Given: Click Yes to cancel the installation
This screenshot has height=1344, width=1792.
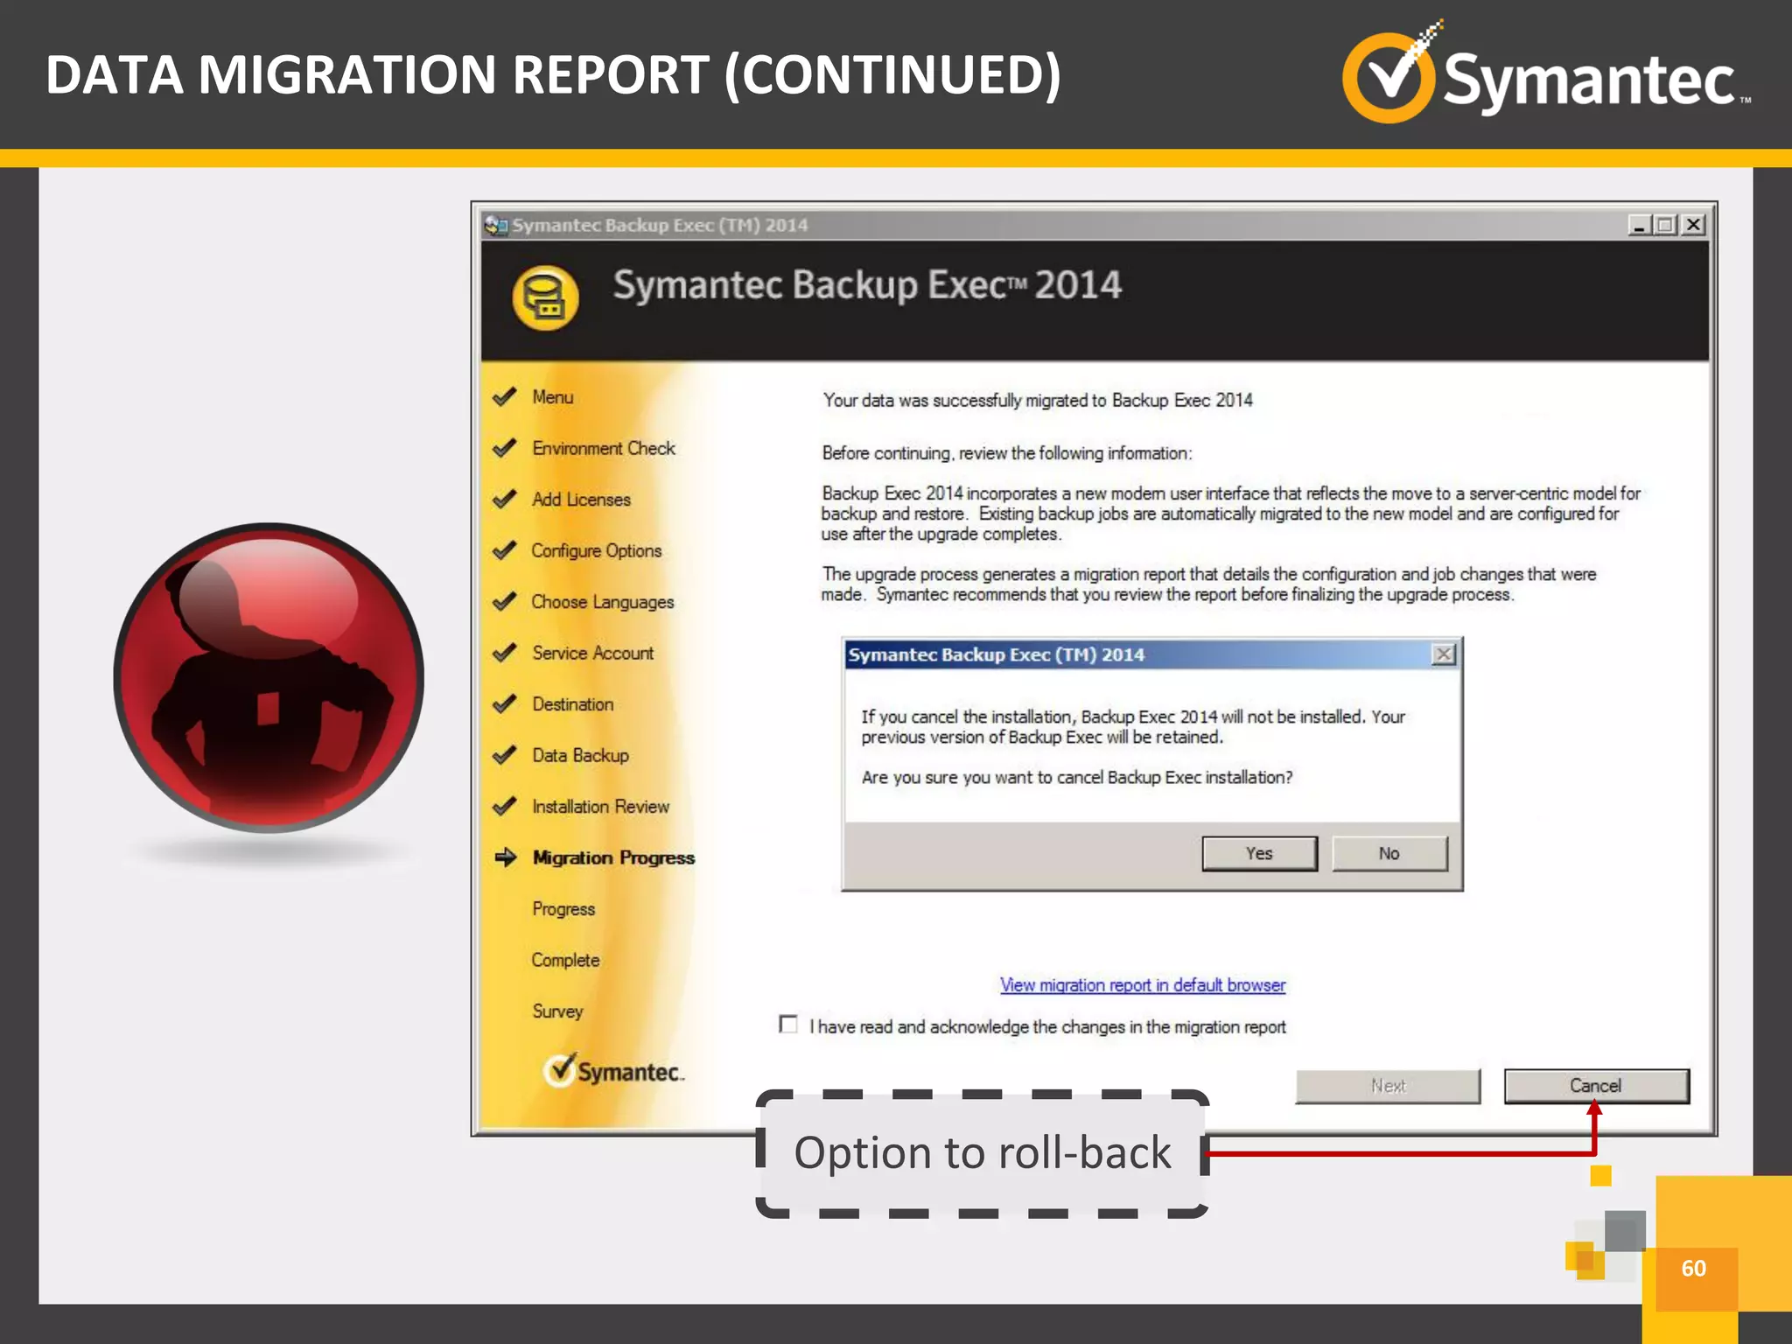Looking at the screenshot, I should point(1259,853).
